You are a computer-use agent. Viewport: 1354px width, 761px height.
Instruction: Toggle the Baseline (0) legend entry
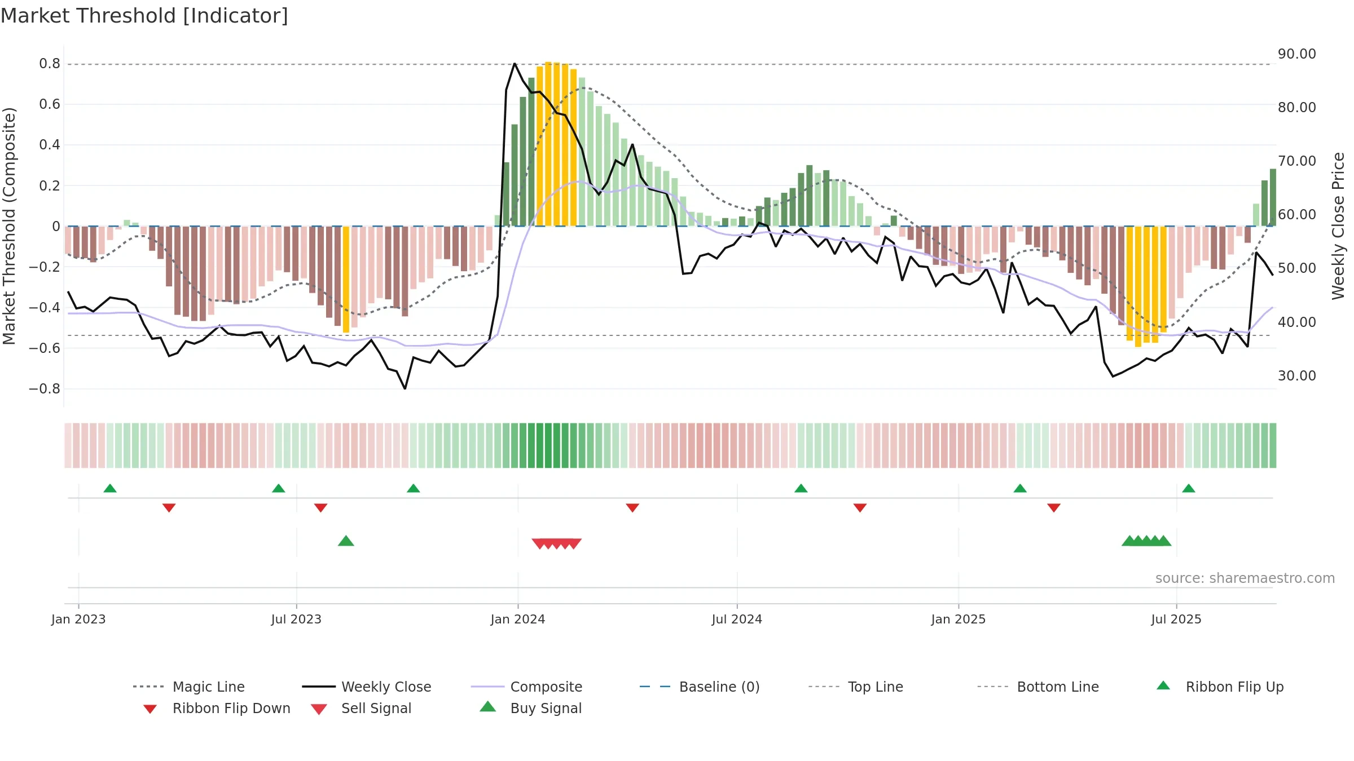pyautogui.click(x=700, y=687)
